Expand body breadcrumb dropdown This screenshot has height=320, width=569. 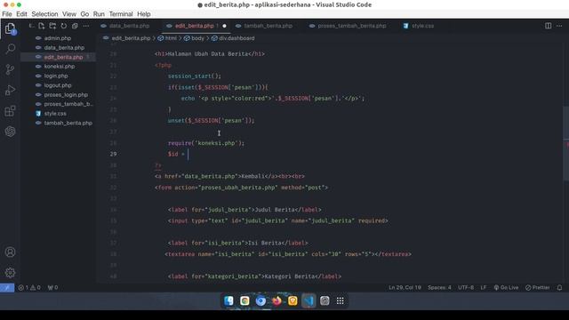pos(194,38)
